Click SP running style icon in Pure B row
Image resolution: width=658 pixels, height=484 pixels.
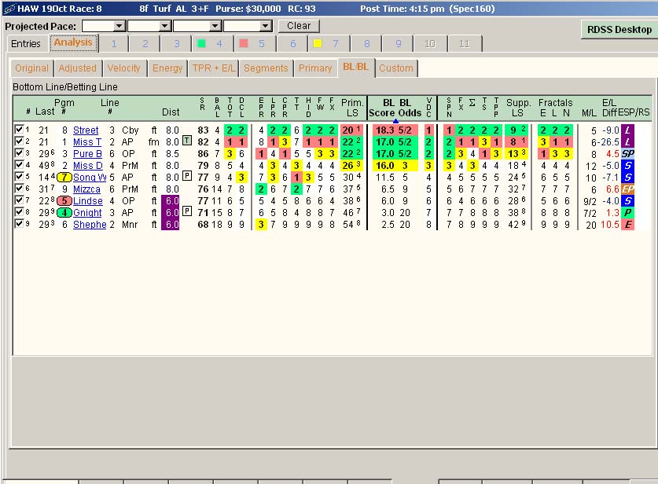coord(628,153)
